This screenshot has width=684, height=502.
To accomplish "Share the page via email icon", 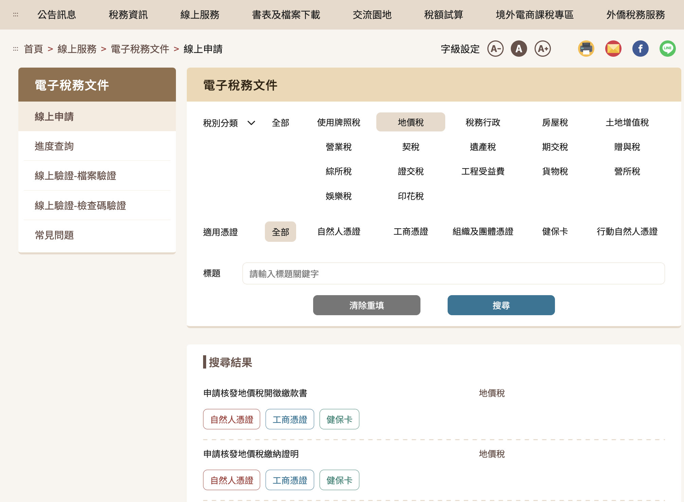I will click(613, 49).
